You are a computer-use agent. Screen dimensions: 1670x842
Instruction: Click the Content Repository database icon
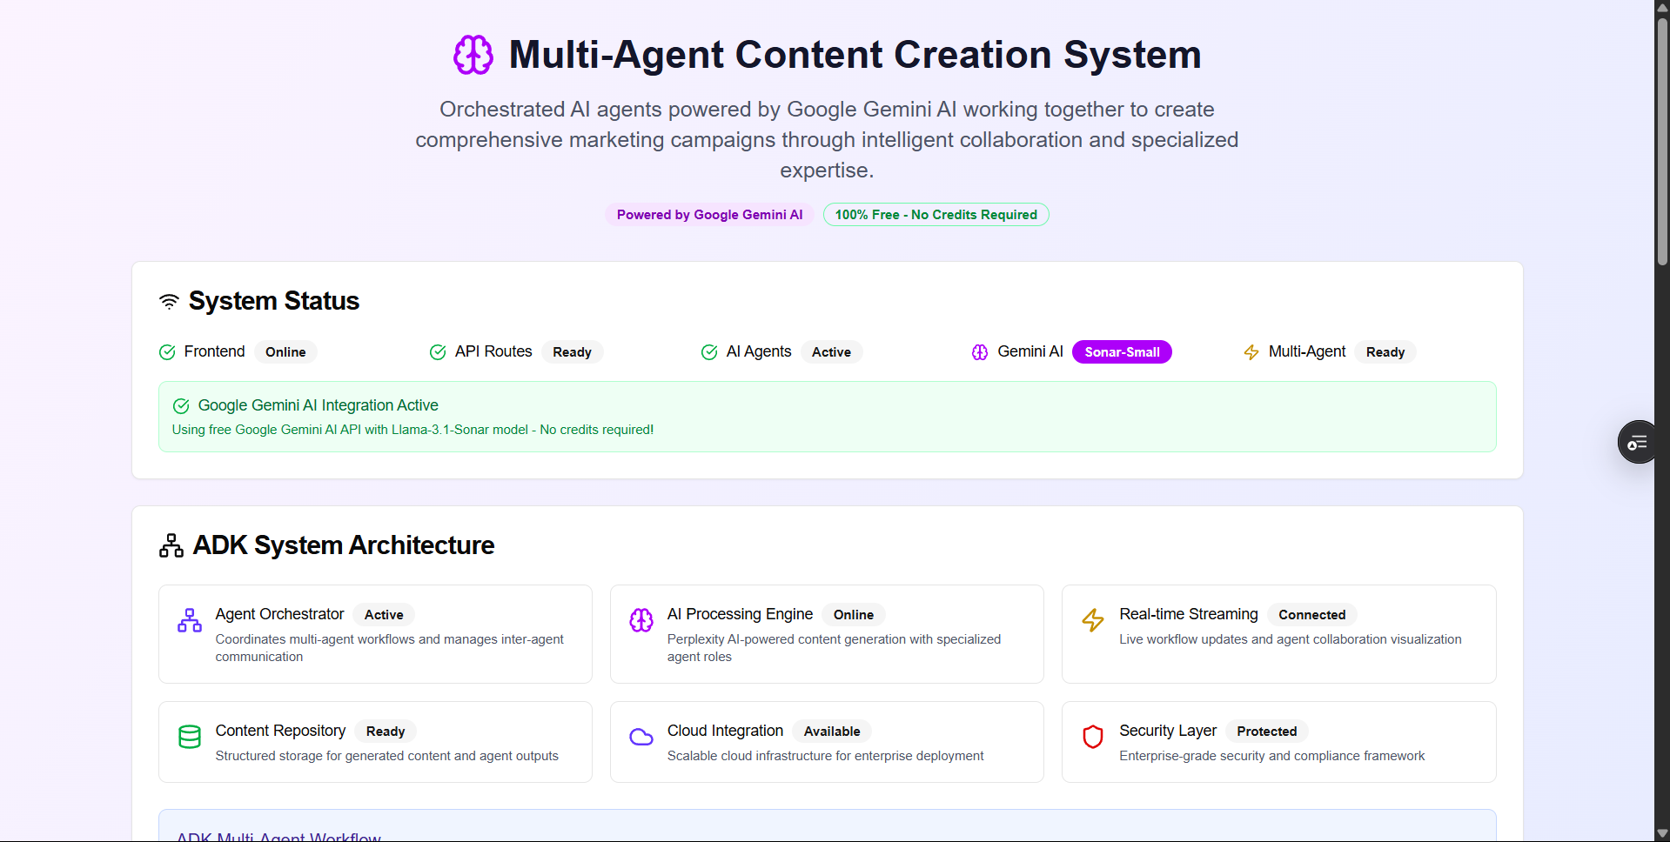(x=190, y=737)
